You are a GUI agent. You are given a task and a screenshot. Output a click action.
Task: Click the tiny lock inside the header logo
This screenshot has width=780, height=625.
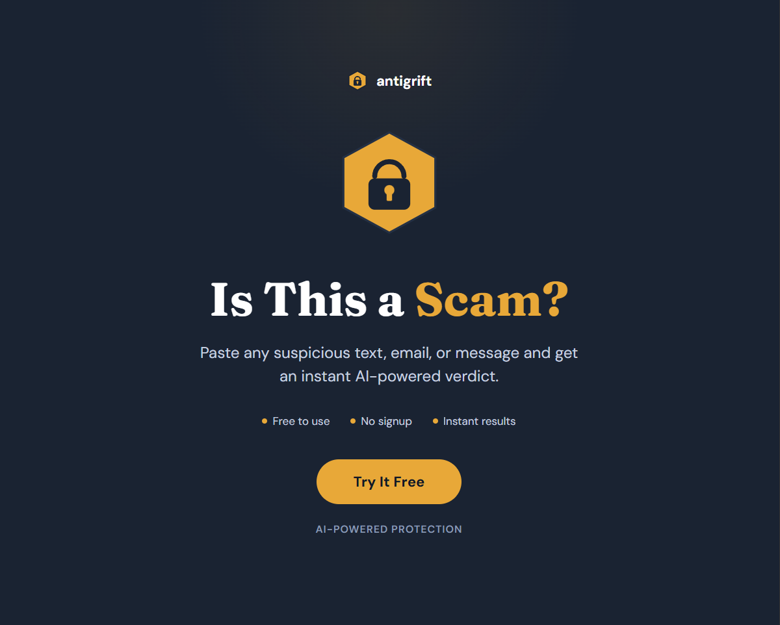[357, 81]
